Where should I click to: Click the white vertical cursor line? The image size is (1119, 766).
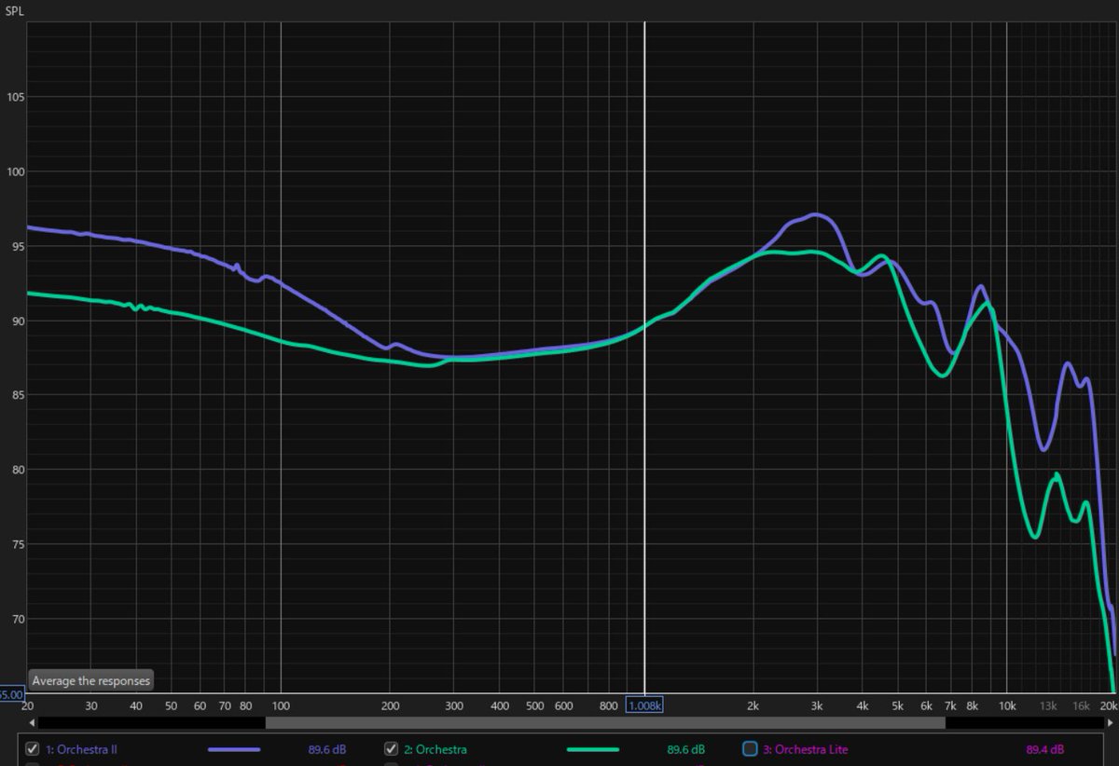coord(644,358)
